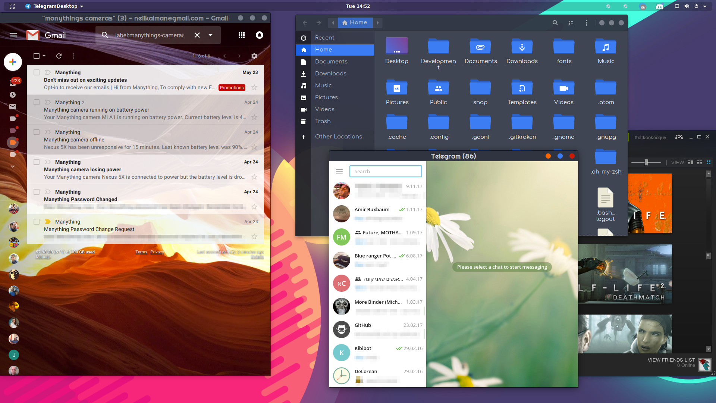This screenshot has height=403, width=716.
Task: Click Manage storage link in Gmail
Action: click(43, 257)
